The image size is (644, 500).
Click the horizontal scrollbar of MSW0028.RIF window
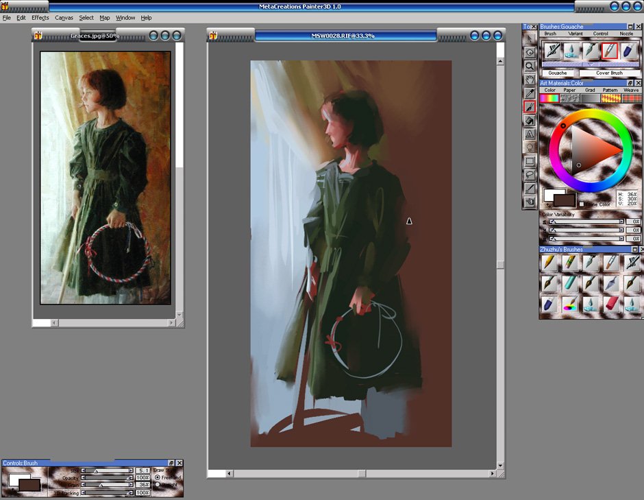[x=360, y=474]
